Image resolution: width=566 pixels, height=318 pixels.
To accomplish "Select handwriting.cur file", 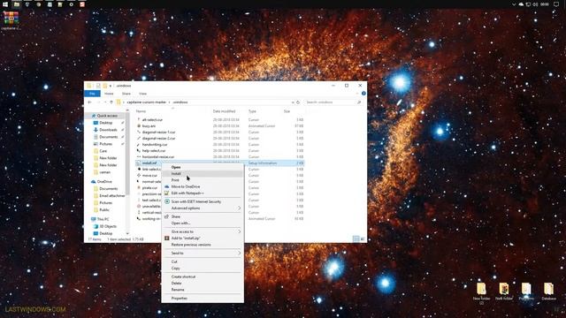I will click(x=155, y=145).
